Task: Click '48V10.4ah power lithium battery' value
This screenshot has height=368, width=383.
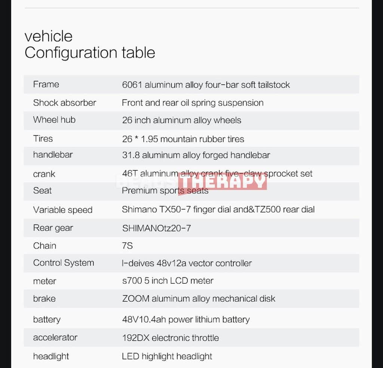Action: click(x=186, y=320)
